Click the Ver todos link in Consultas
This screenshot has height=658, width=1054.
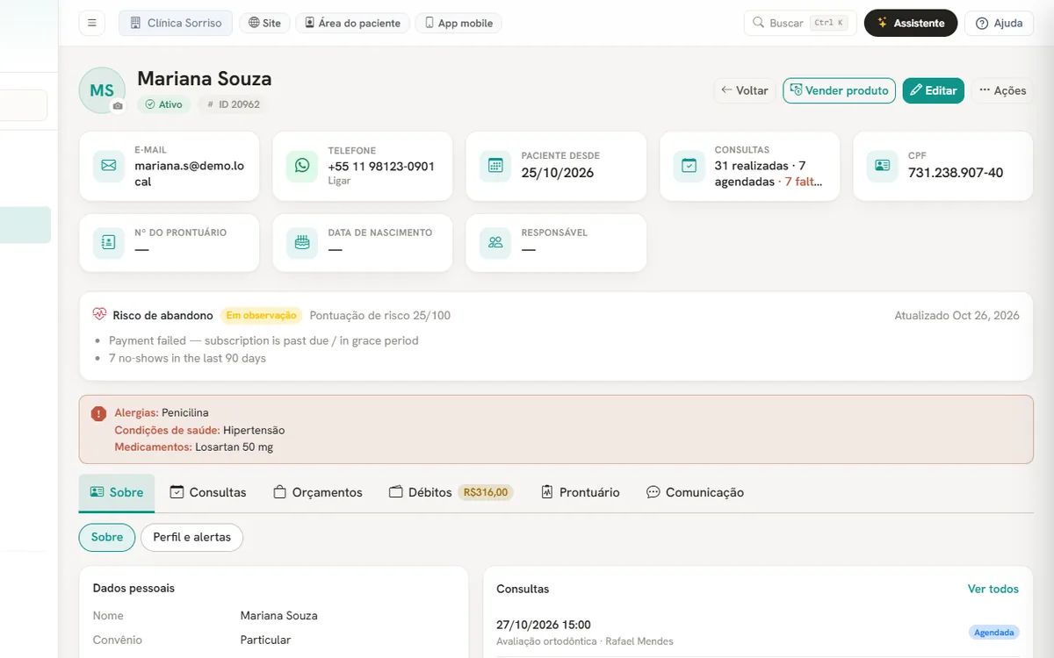coord(993,589)
